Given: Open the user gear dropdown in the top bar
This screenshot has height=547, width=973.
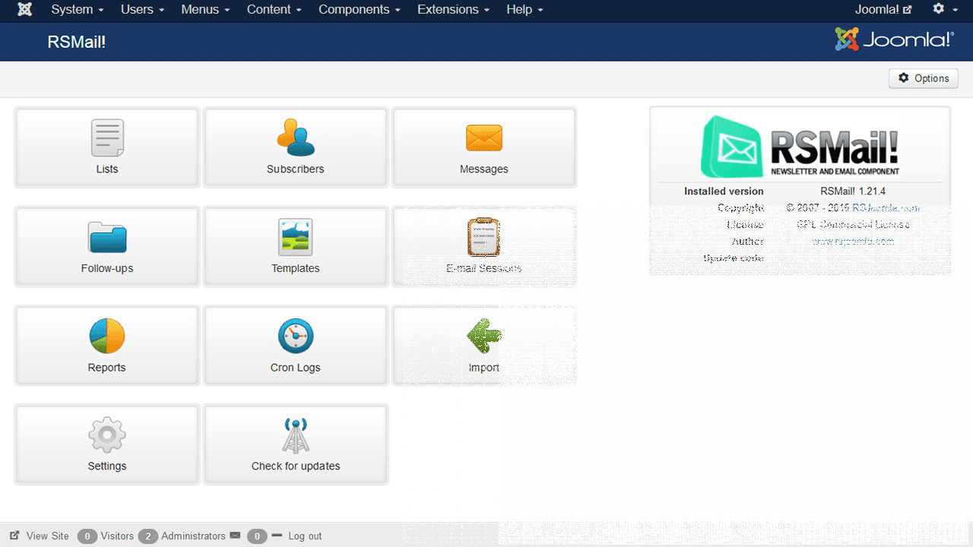Looking at the screenshot, I should pos(944,10).
